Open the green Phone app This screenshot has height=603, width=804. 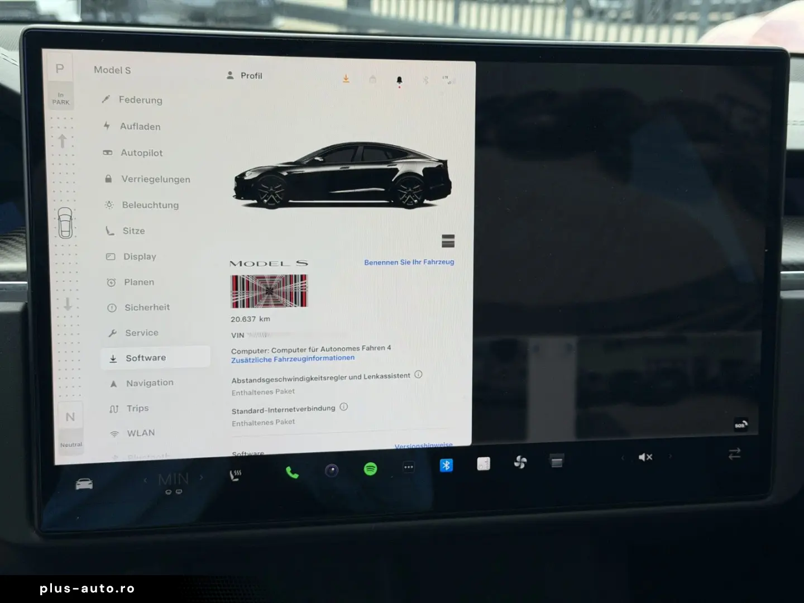click(292, 472)
